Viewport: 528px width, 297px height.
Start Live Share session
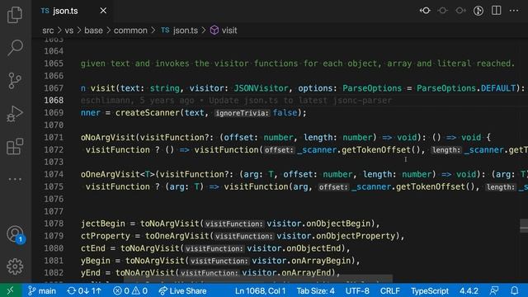[182, 290]
